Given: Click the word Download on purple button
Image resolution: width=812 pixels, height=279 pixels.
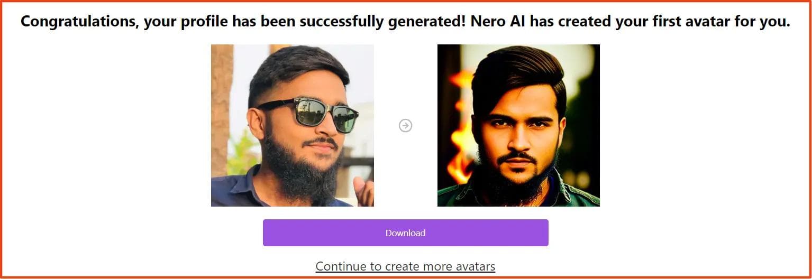Looking at the screenshot, I should click(x=406, y=233).
